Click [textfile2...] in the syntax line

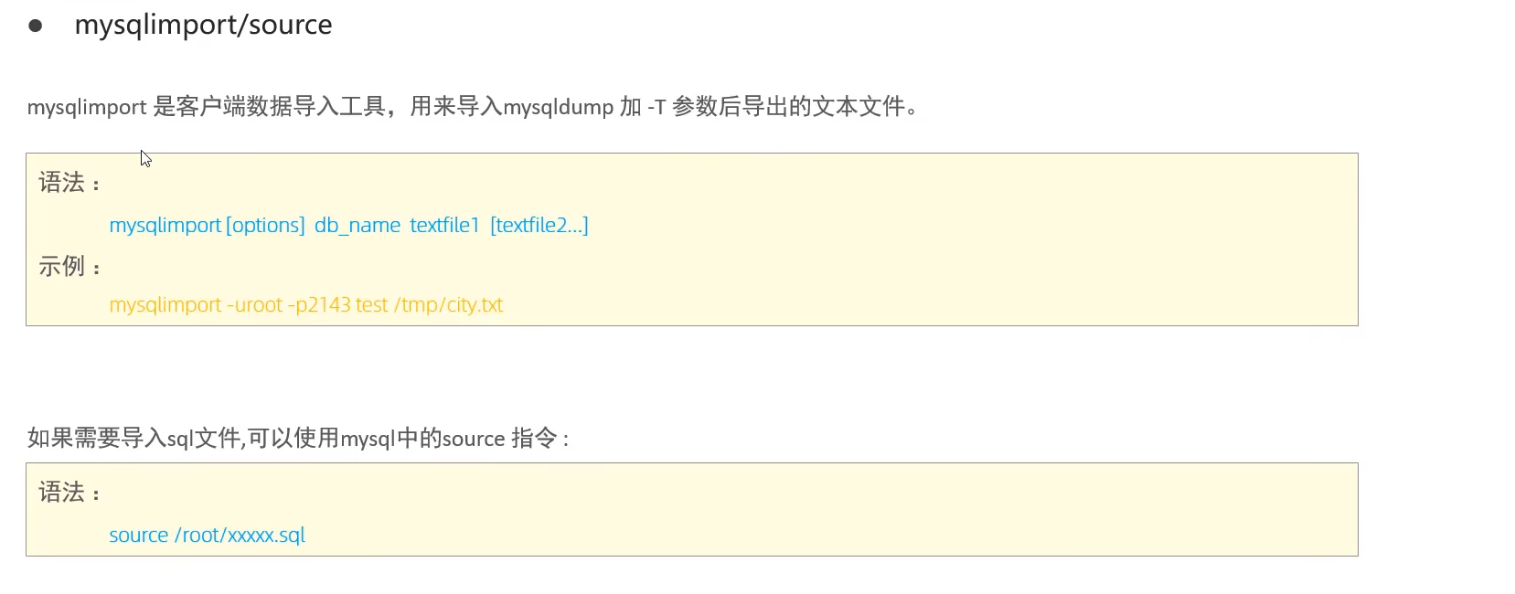click(539, 226)
